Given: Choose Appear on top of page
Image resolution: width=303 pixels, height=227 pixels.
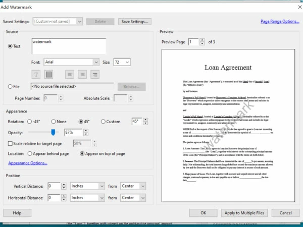Looking at the screenshot, I should tap(82, 154).
